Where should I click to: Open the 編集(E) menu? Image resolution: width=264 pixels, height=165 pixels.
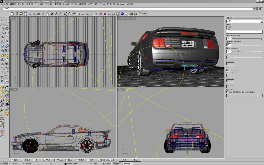coord(13,4)
